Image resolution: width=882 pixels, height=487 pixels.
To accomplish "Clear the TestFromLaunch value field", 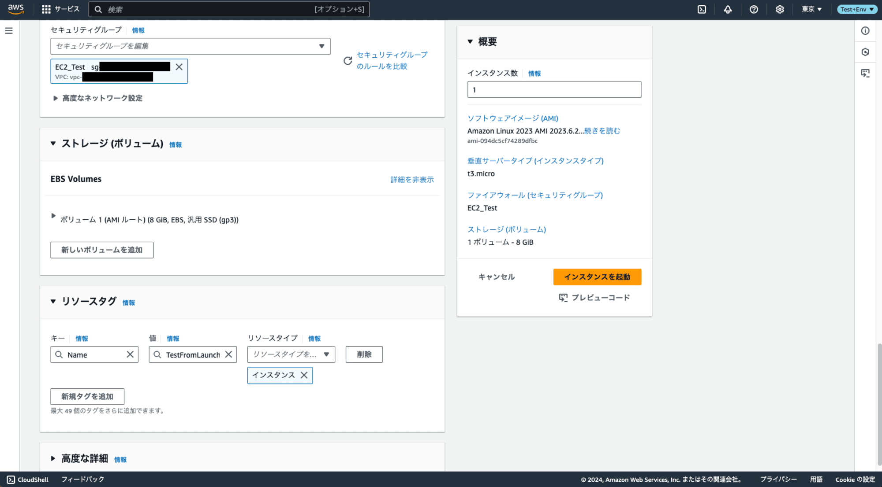I will (228, 354).
